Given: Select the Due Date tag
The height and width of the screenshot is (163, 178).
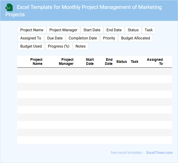Looking at the screenshot, I should click(x=55, y=38).
